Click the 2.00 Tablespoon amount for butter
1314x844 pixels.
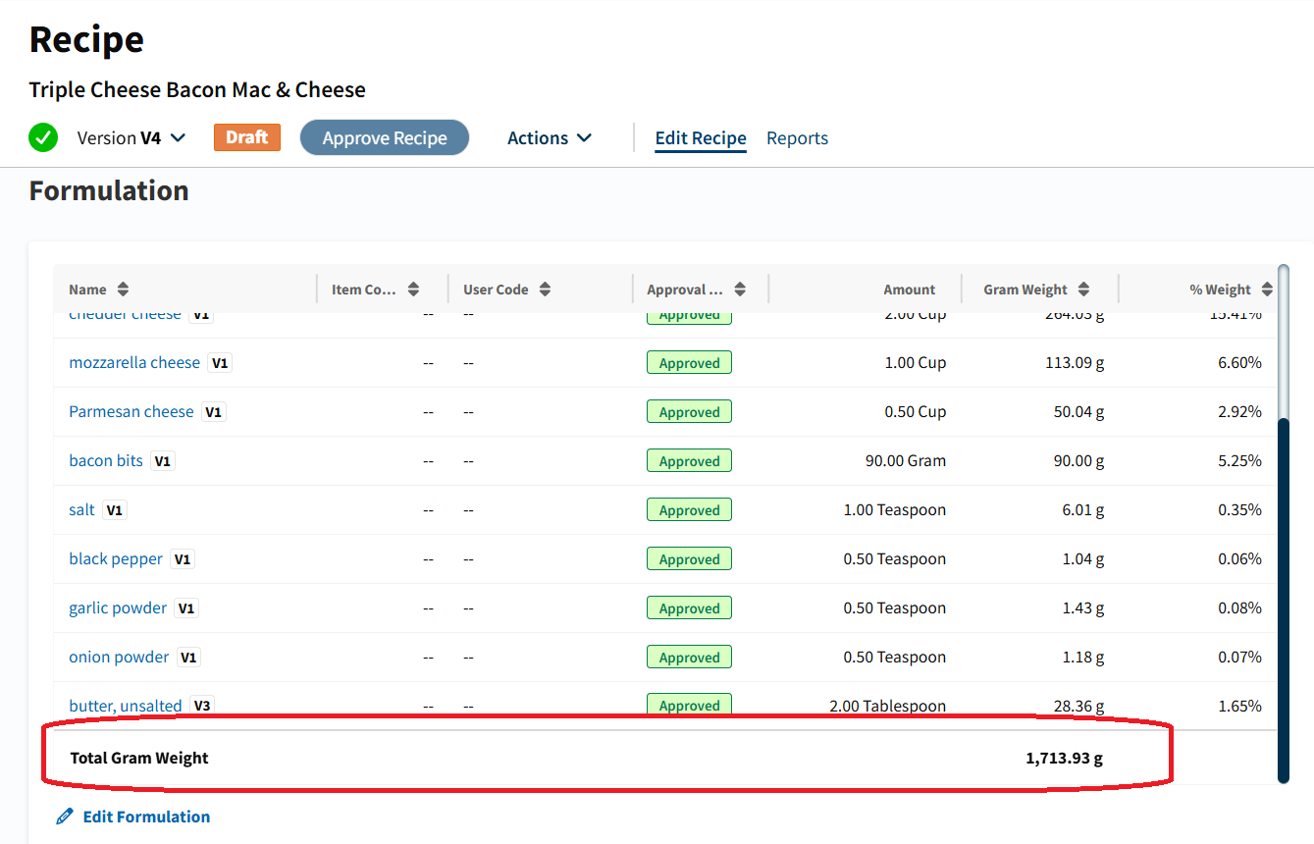point(888,706)
